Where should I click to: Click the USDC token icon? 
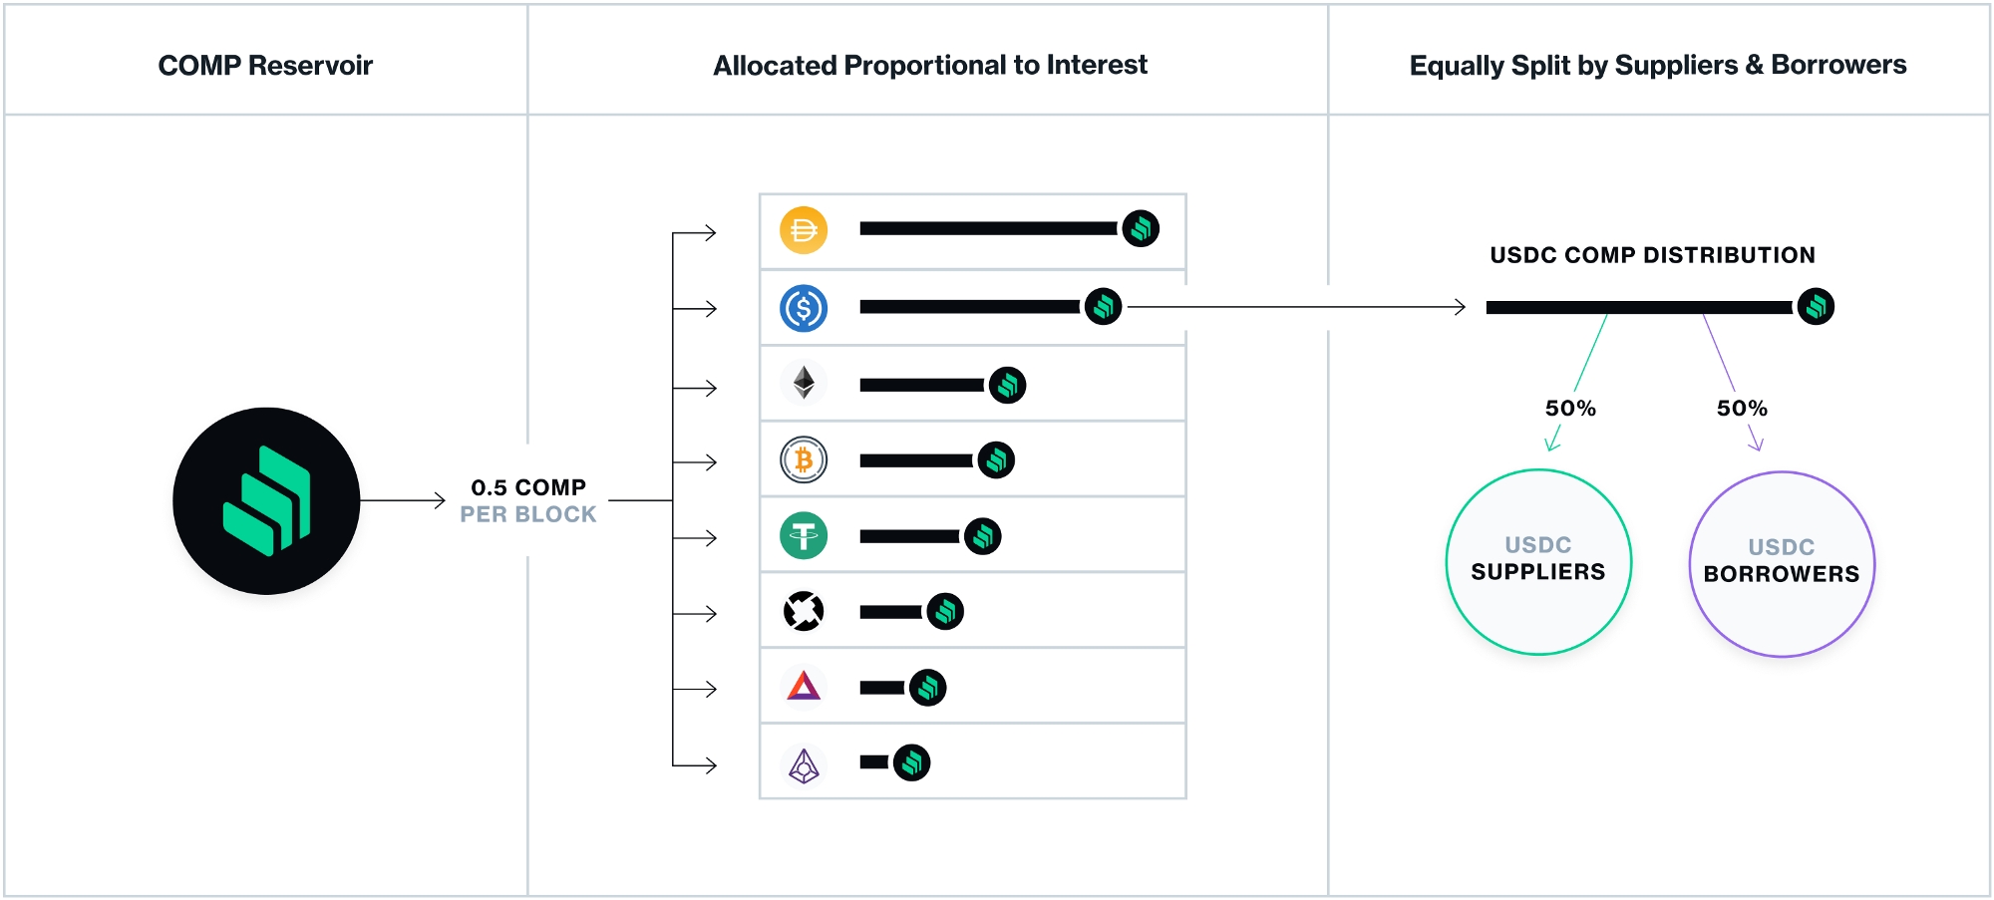pyautogui.click(x=804, y=308)
